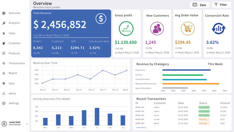Click the Welcome back,jordan text
The width and height of the screenshot is (234, 132).
click(x=47, y=7)
